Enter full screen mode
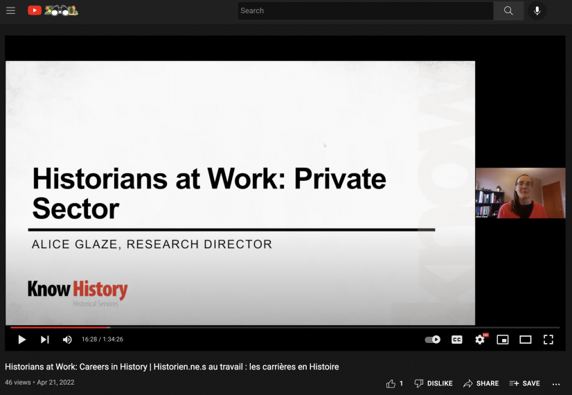Screen dimensions: 572x395 [548, 340]
